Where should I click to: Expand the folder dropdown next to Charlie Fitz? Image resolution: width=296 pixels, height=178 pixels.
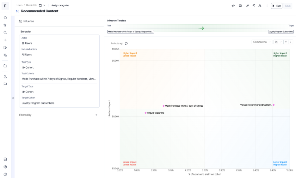(42, 5)
